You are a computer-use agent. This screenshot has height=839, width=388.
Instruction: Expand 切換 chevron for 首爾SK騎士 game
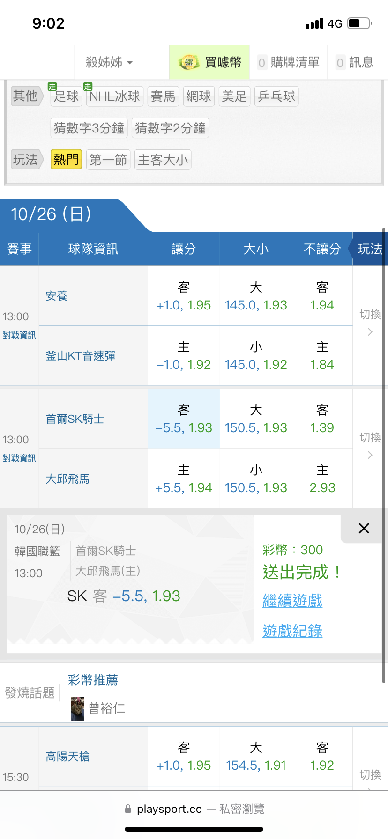pos(370,455)
